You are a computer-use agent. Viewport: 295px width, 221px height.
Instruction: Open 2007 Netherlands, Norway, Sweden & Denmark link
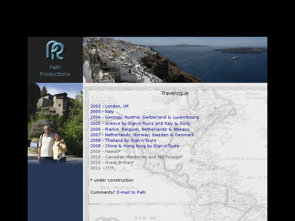pos(142,135)
